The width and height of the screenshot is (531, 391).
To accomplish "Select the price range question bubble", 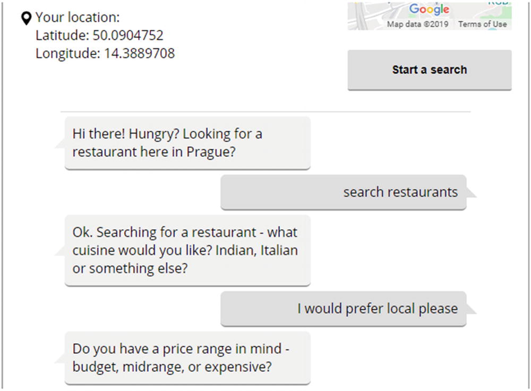I will (187, 358).
